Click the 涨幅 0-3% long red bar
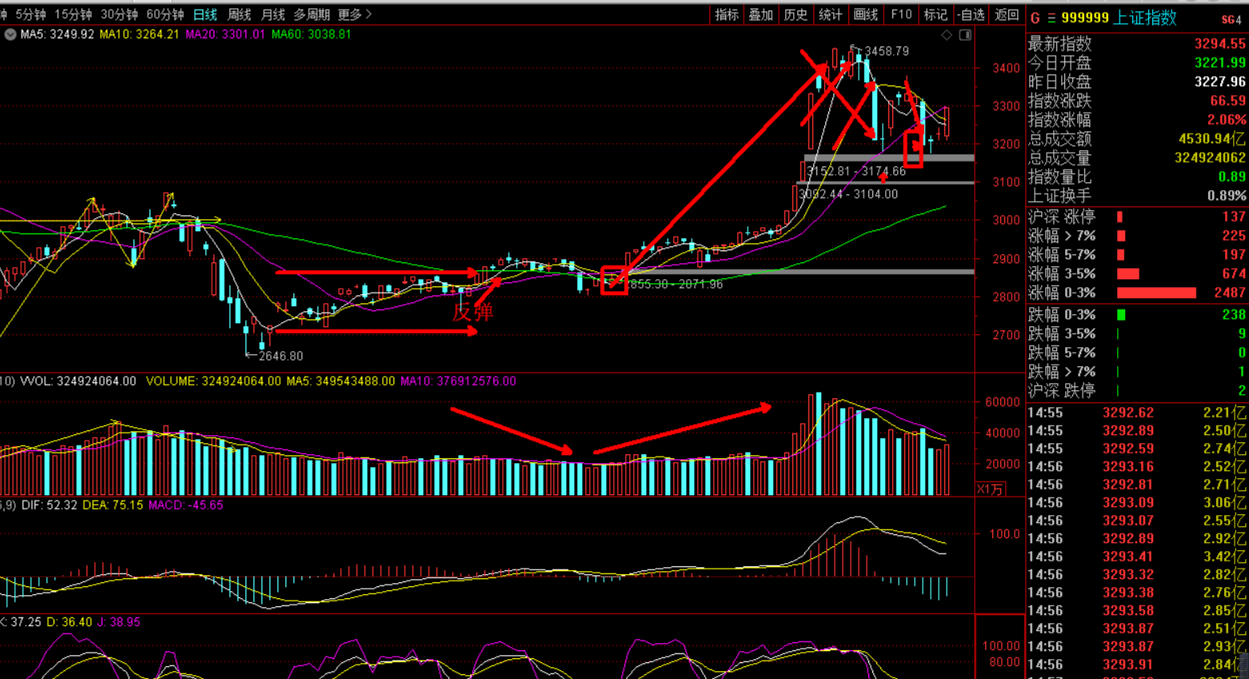This screenshot has height=679, width=1249. [1156, 293]
